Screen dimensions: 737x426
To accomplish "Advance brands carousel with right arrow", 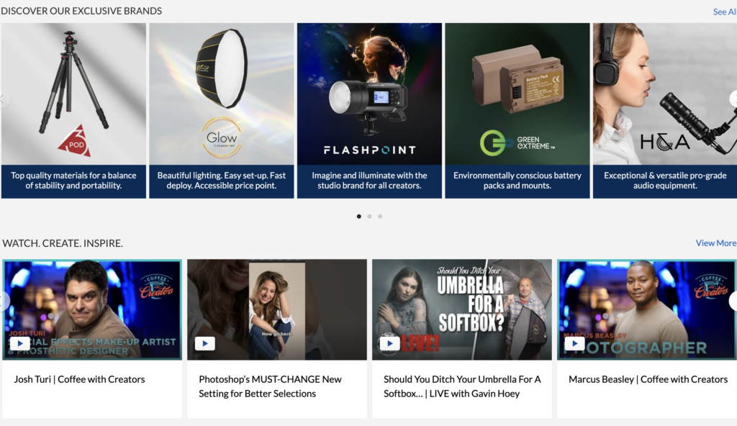I will (733, 99).
